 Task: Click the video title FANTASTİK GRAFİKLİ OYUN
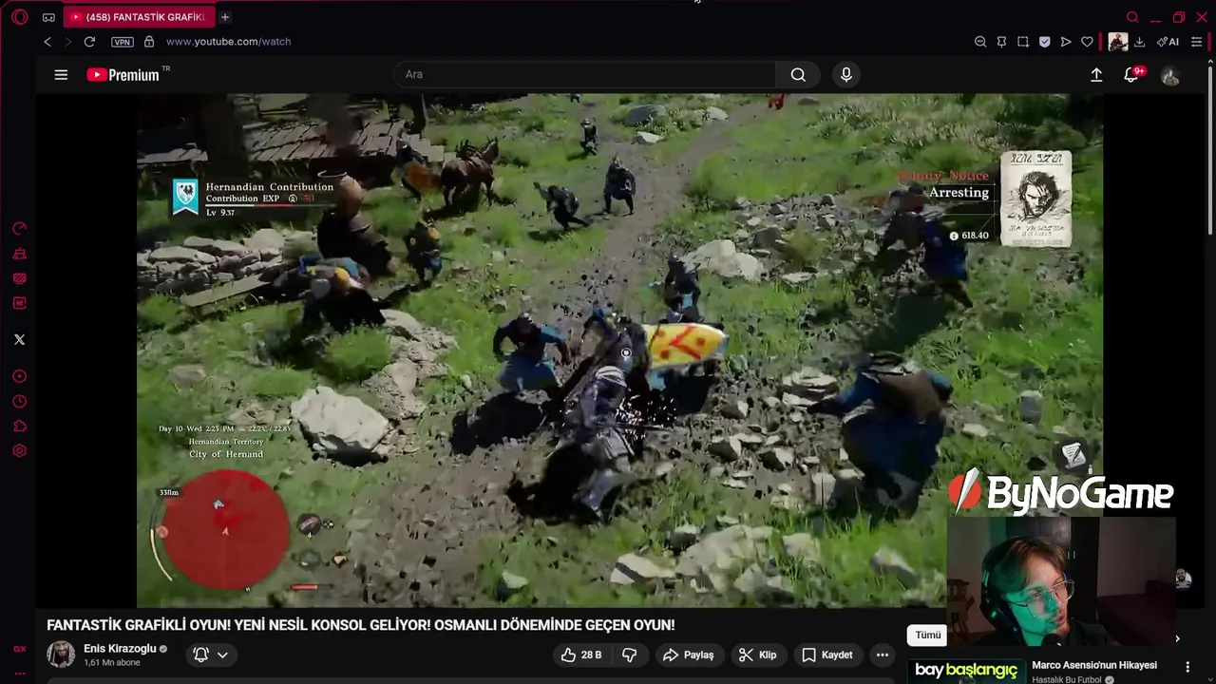(361, 625)
